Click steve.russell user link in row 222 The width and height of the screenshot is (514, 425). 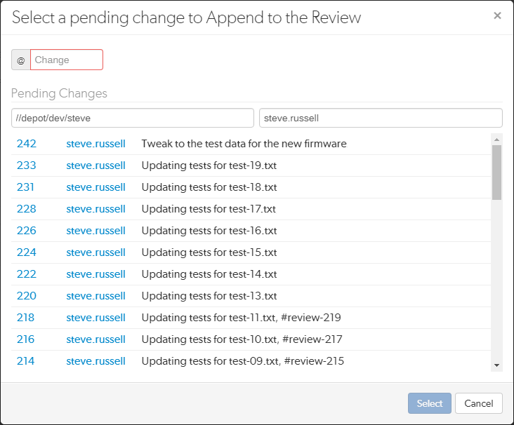click(95, 274)
